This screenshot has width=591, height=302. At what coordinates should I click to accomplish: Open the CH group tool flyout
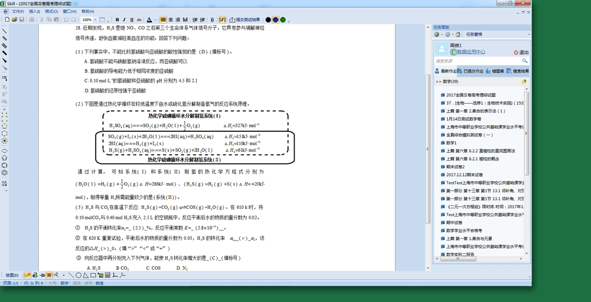[4, 78]
